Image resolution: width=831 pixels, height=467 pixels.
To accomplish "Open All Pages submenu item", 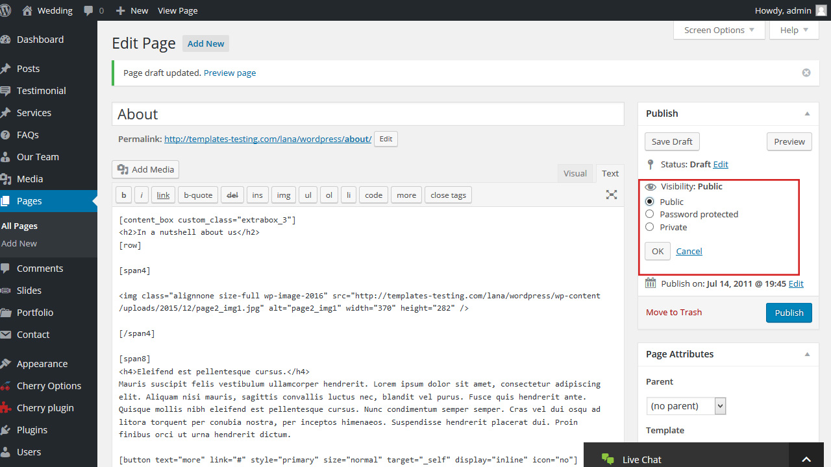I will tap(19, 226).
